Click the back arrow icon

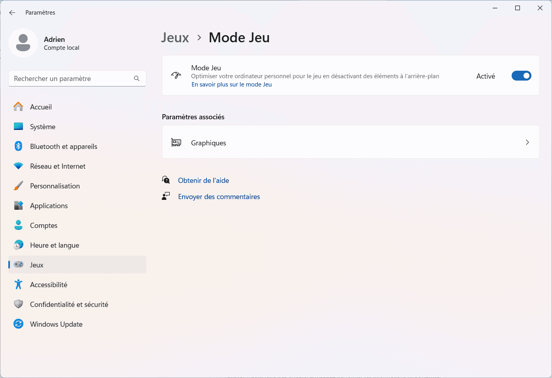(12, 13)
